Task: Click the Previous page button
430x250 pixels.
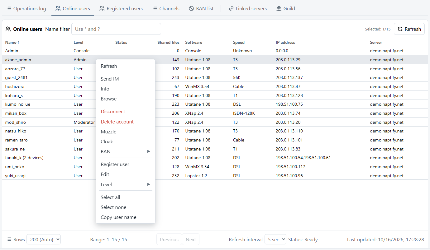Action: [169, 239]
